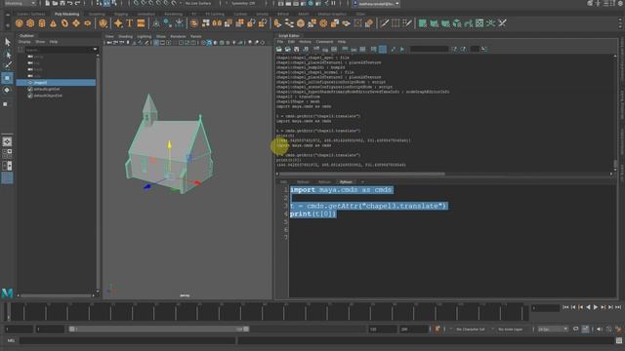Viewport: 625px width, 351px height.
Task: Click the Script Editor history horizontal scrollbar
Action: [362, 174]
